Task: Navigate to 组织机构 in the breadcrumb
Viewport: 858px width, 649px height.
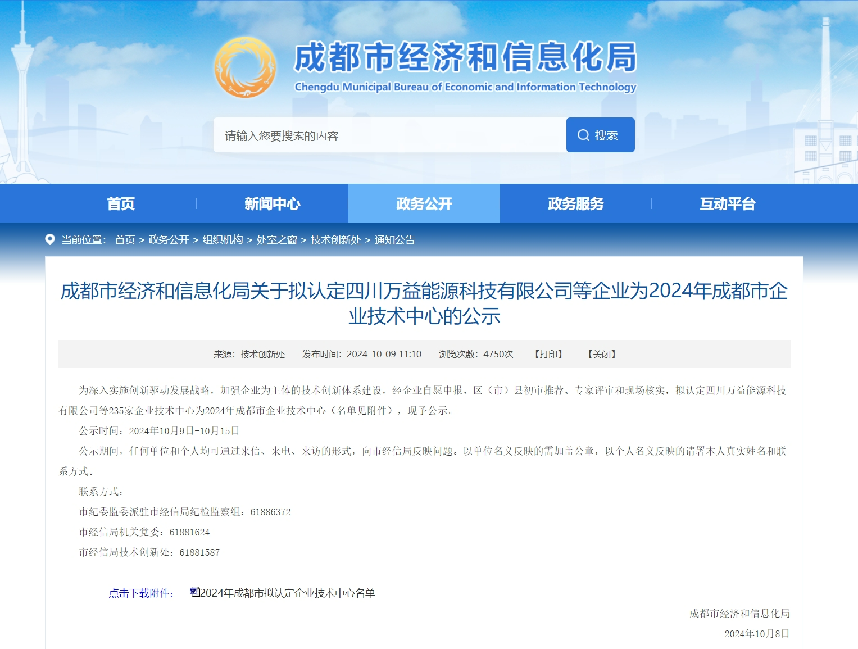Action: point(223,240)
